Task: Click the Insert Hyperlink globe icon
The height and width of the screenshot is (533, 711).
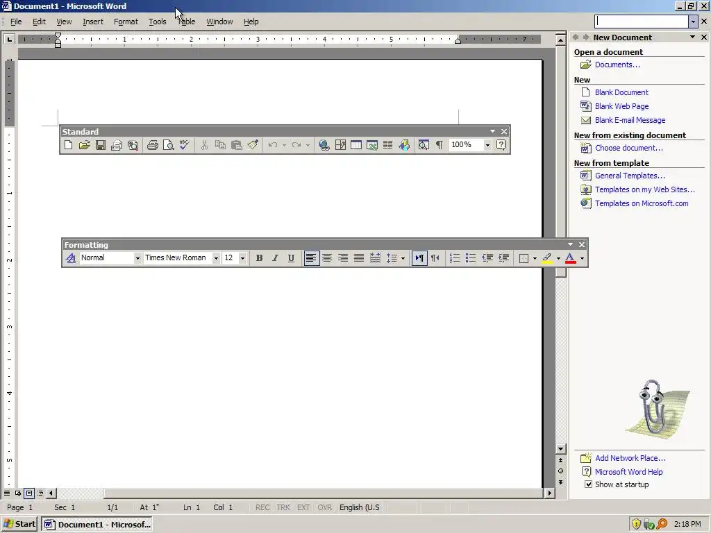Action: click(324, 145)
